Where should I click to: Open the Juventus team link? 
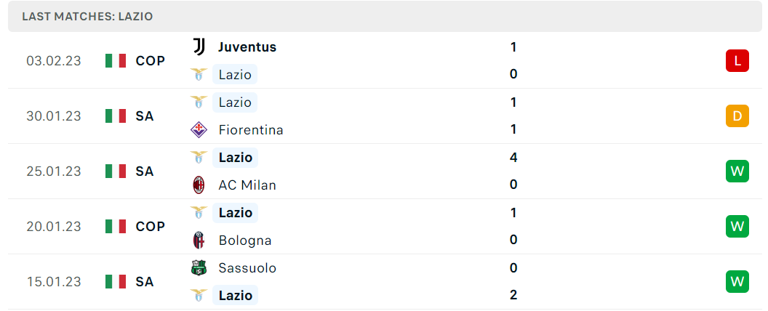[x=247, y=47]
